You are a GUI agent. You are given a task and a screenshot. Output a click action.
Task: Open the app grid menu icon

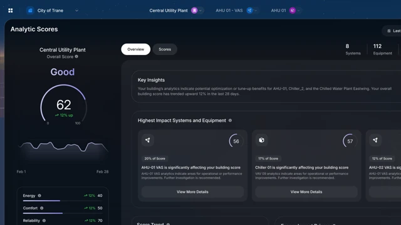pos(11,11)
